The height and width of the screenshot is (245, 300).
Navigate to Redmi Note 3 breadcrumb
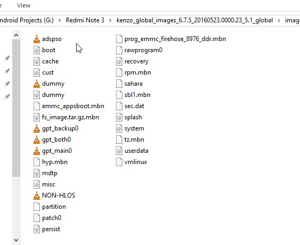pos(85,20)
